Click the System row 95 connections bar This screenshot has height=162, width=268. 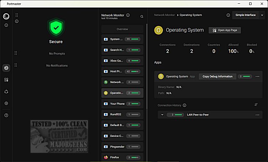coord(133,39)
